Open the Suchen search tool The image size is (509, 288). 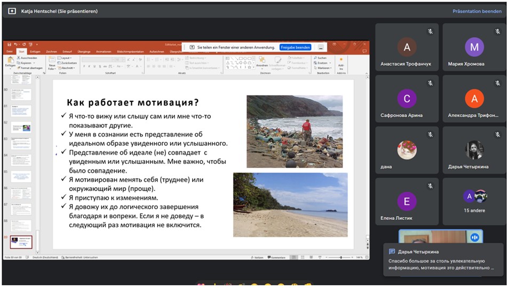tap(320, 58)
